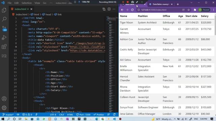Open the errors and warnings indicator

coord(27,115)
